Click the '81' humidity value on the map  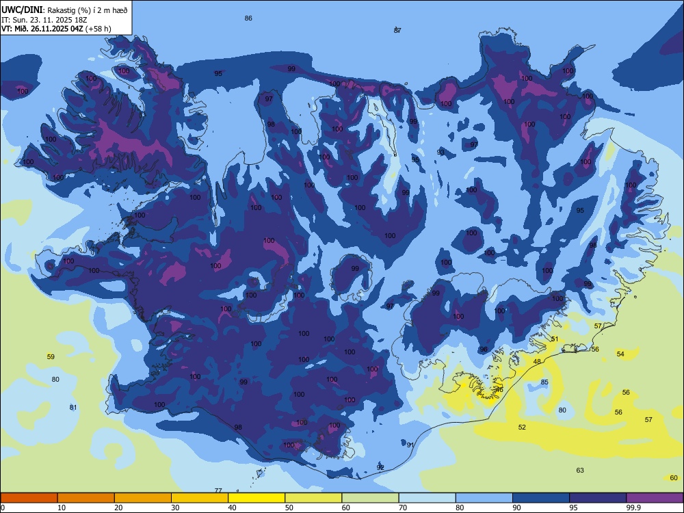73,408
